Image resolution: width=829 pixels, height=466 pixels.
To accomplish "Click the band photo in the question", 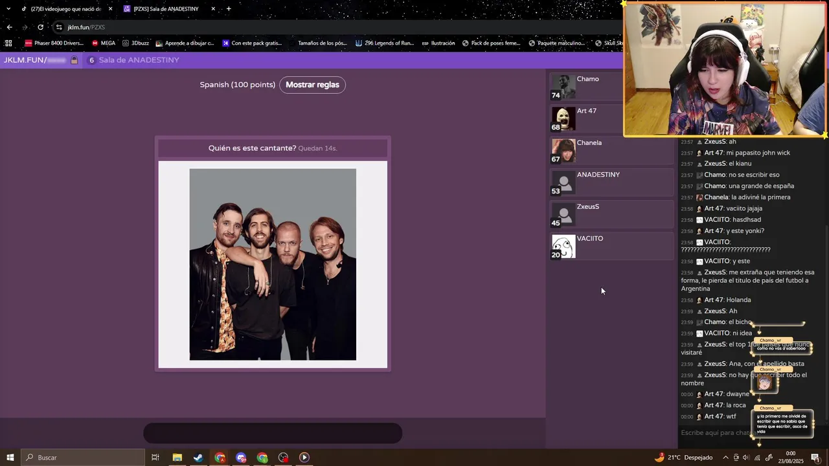I will (273, 264).
